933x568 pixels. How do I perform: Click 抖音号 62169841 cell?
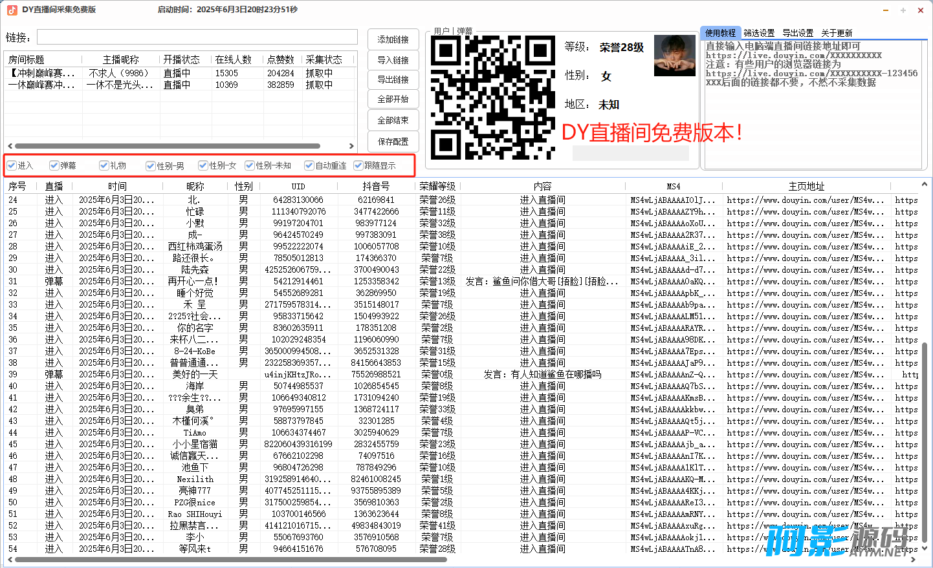377,200
